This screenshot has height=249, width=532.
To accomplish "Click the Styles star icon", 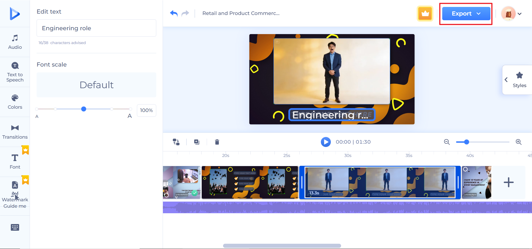I will point(520,75).
